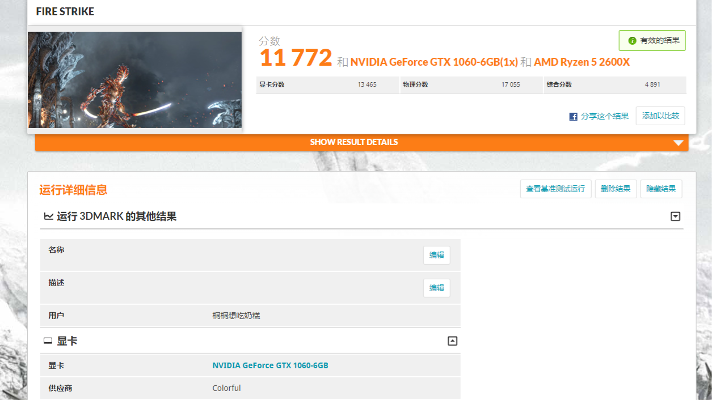Click the chart icon beside 运行 3DMARK 的其他结果
The width and height of the screenshot is (712, 400).
click(49, 216)
